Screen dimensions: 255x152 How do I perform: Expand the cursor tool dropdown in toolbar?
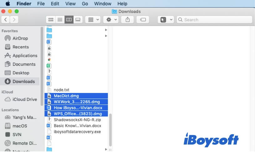click(x=166, y=19)
